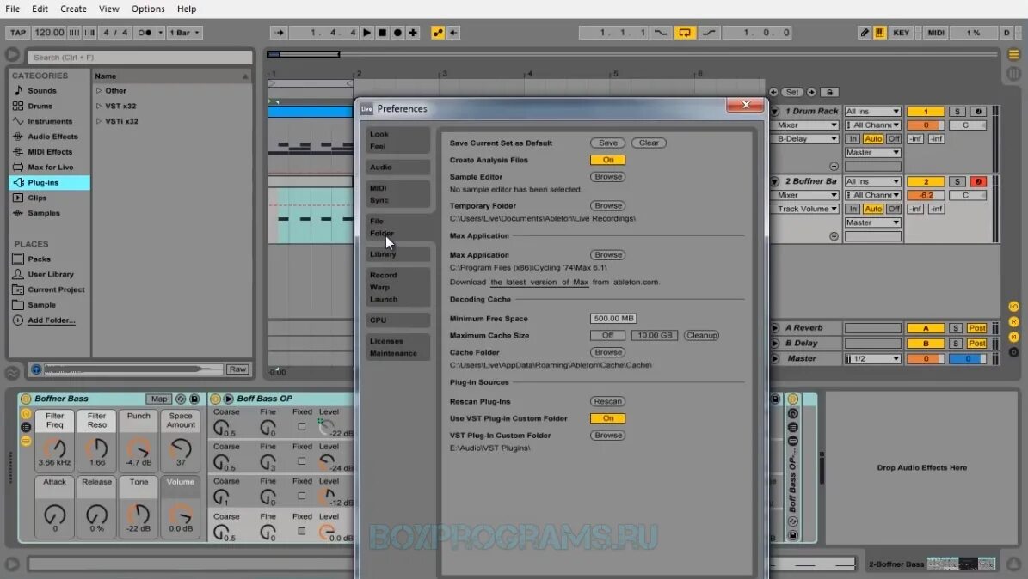Toggle the Loop switch

685,32
